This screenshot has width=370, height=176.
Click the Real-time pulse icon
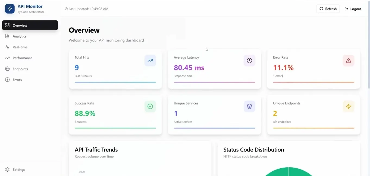(7, 47)
